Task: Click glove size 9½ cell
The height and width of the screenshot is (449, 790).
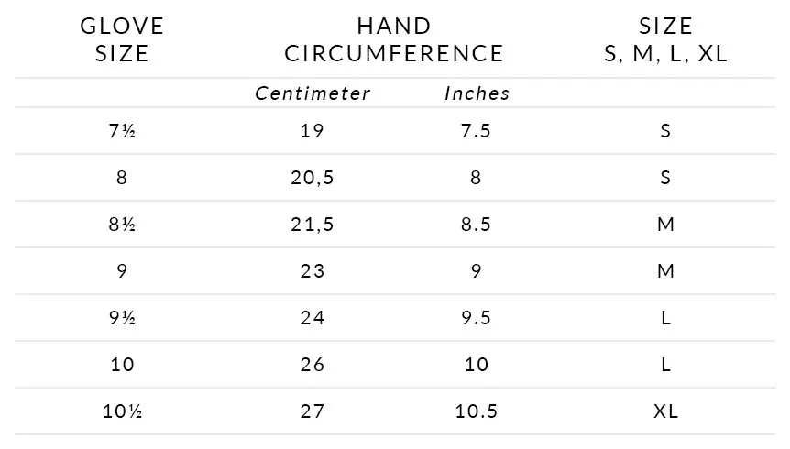Action: (122, 318)
